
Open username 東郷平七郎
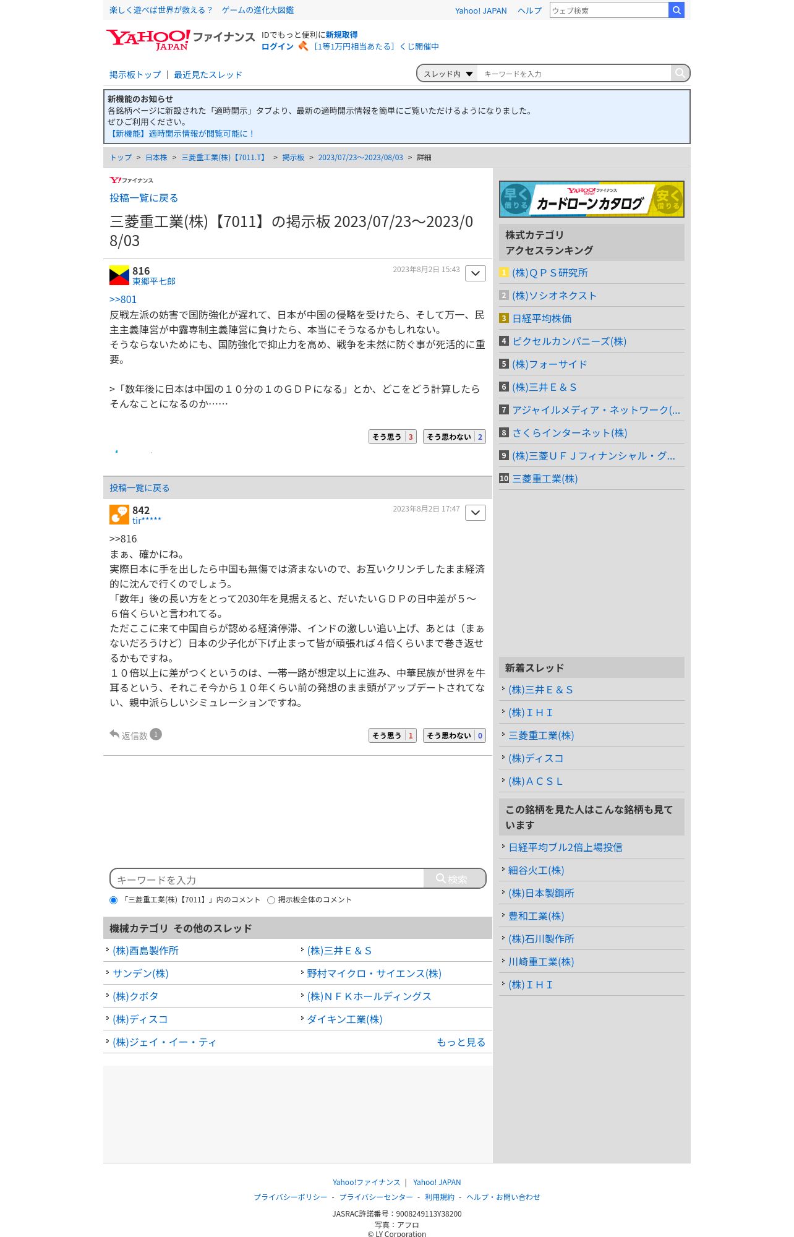pos(154,281)
